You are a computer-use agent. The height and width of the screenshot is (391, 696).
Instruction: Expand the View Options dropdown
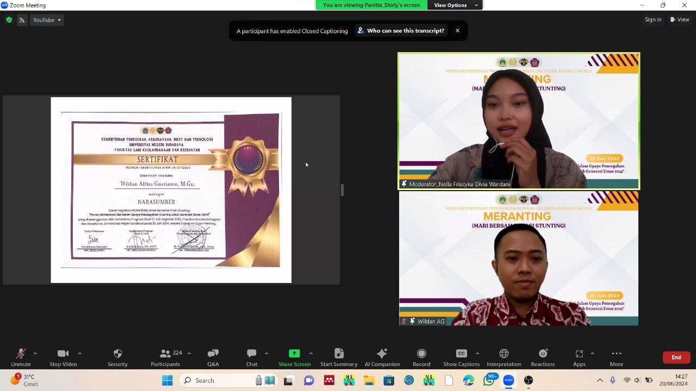pos(456,5)
